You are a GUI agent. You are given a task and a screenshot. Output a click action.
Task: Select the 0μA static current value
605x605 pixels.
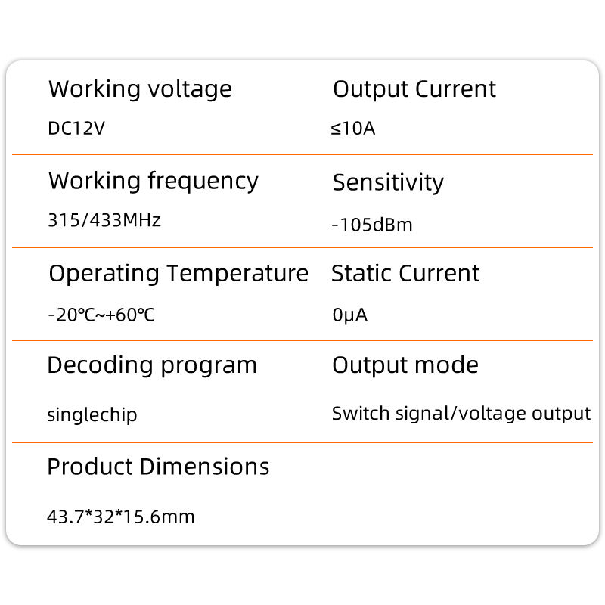pyautogui.click(x=350, y=315)
